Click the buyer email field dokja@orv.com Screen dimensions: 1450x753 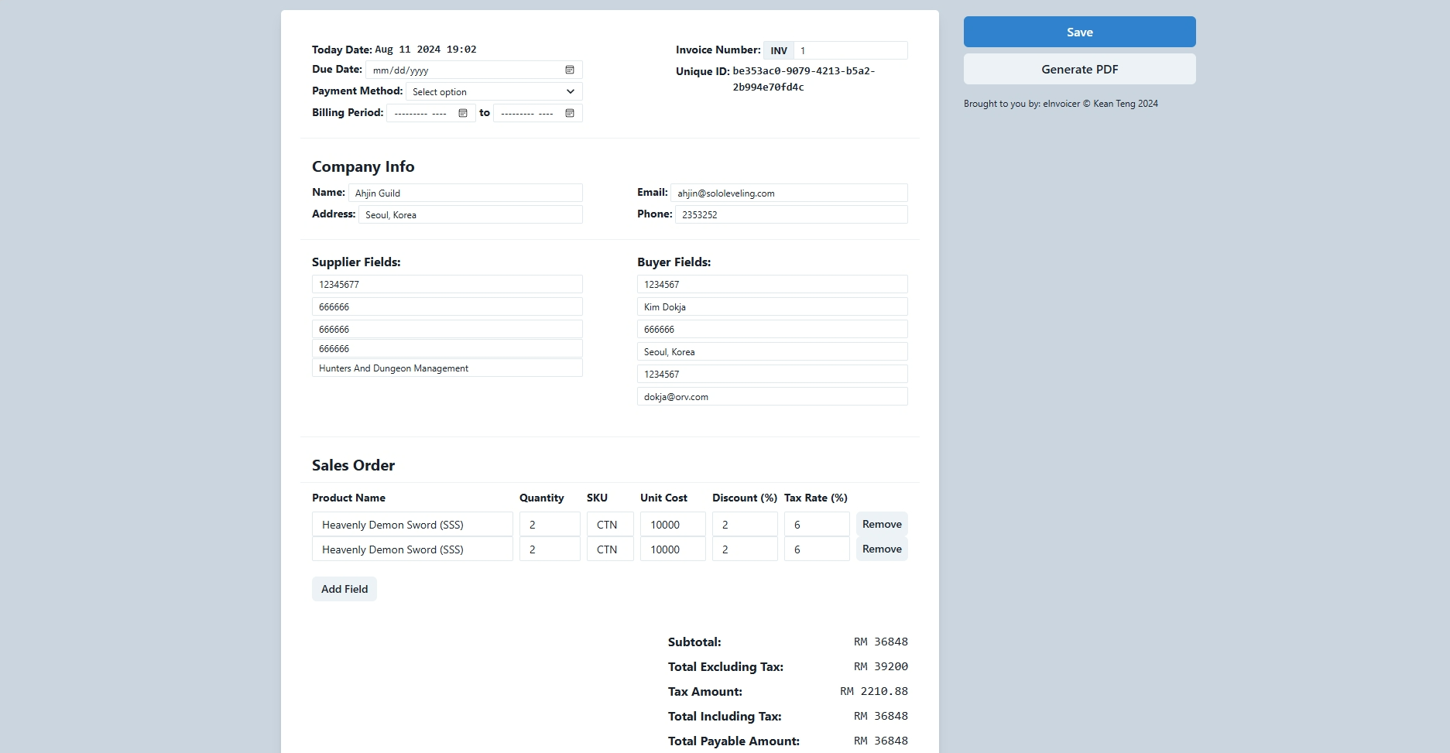[773, 396]
